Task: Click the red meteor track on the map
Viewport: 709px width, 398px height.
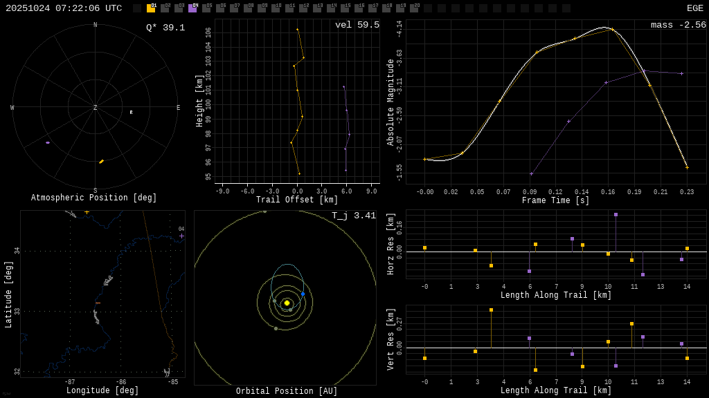Action: coord(98,303)
